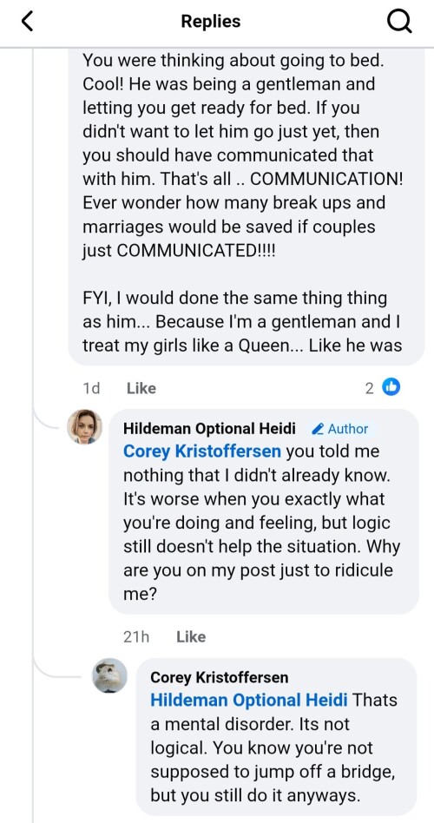Tap the 21h timestamp
434x823 pixels.
pyautogui.click(x=136, y=636)
